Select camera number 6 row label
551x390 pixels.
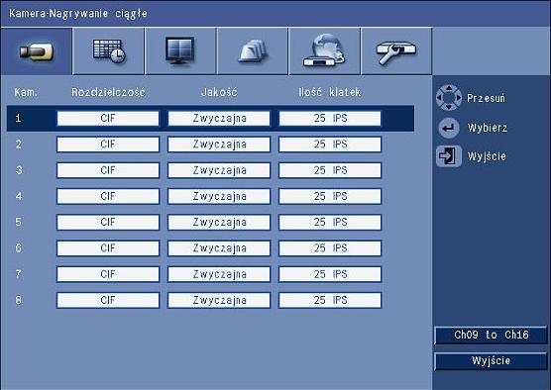pyautogui.click(x=18, y=248)
